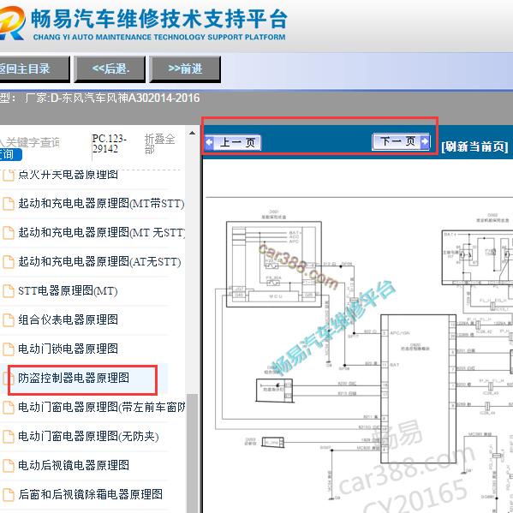Click the 返回主目录 button

[x=34, y=69]
